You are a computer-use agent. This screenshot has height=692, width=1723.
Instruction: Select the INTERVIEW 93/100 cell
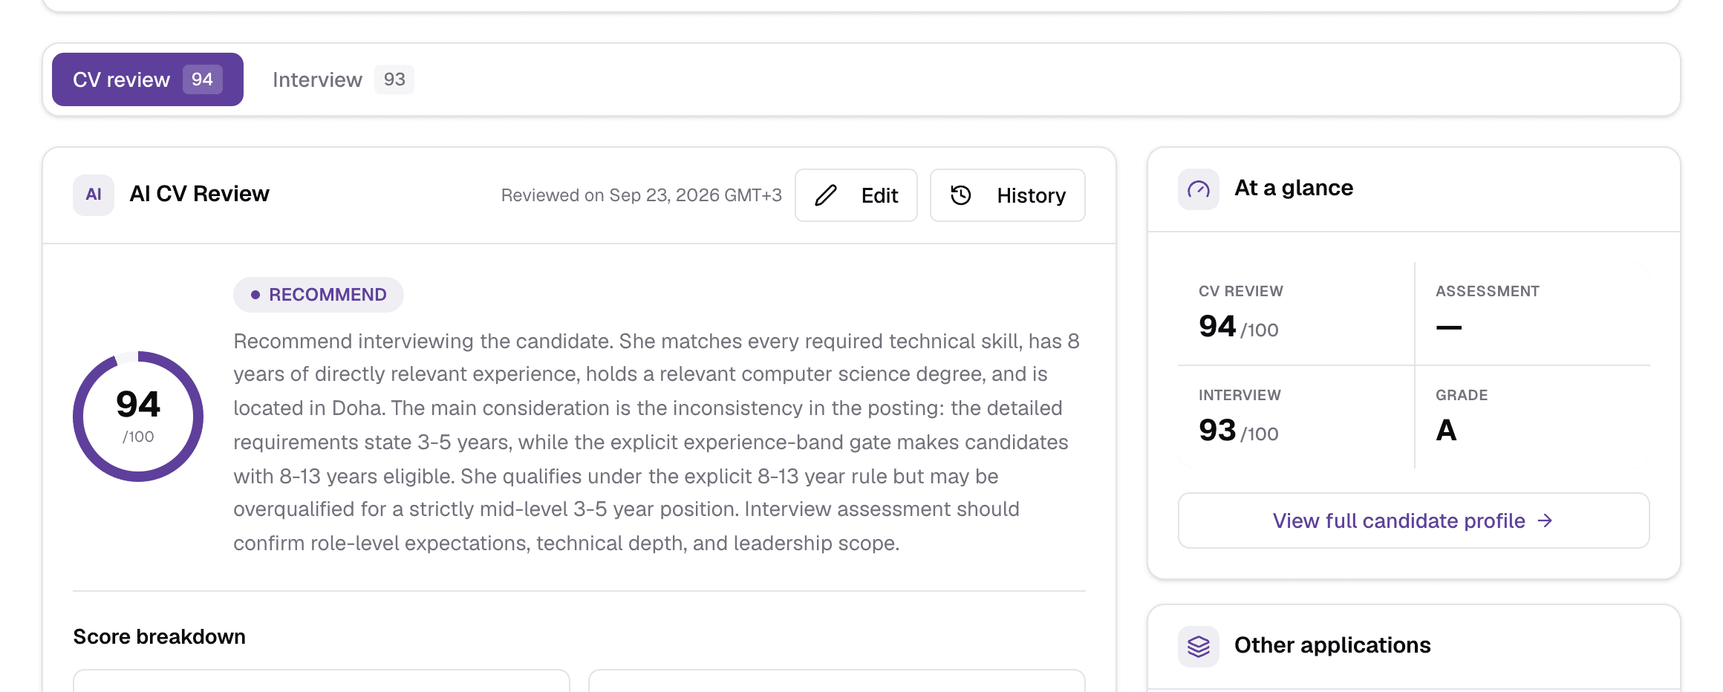click(1296, 417)
